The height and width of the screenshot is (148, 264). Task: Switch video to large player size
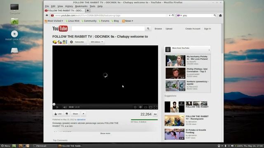151,107
